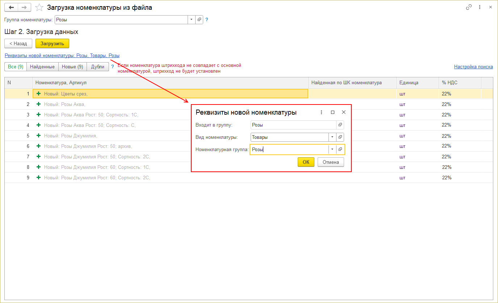Open Настройка поиска link
Viewport: 498px width, 303px height.
[473, 67]
